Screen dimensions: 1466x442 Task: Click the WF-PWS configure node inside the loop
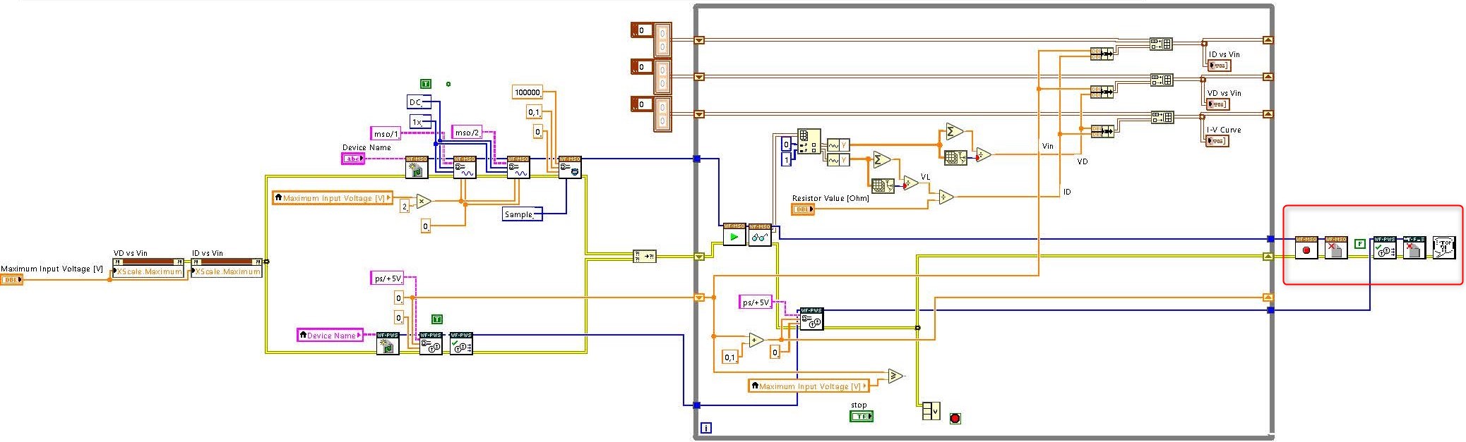(x=811, y=319)
